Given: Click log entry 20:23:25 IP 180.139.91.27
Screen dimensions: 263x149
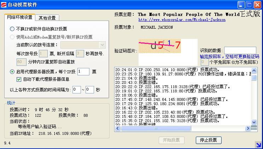Looking at the screenshot, I should coord(183,74).
